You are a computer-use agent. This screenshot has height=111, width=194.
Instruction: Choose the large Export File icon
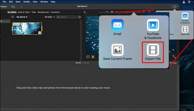(153, 50)
